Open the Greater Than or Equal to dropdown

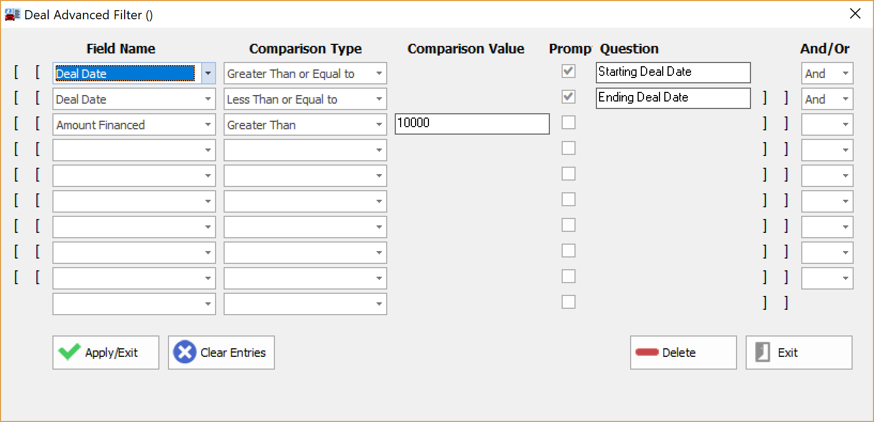379,74
